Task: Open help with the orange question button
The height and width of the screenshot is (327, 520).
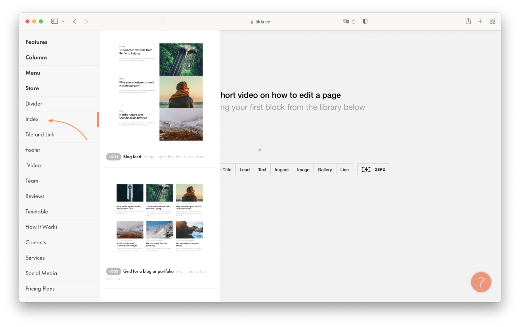Action: [x=481, y=282]
